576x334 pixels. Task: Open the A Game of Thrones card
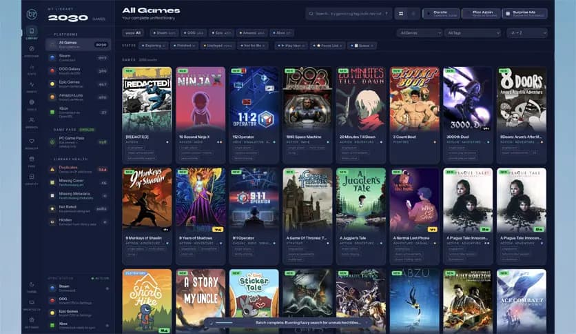pos(307,216)
